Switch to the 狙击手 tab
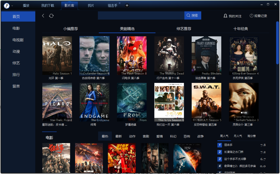 click(x=113, y=5)
